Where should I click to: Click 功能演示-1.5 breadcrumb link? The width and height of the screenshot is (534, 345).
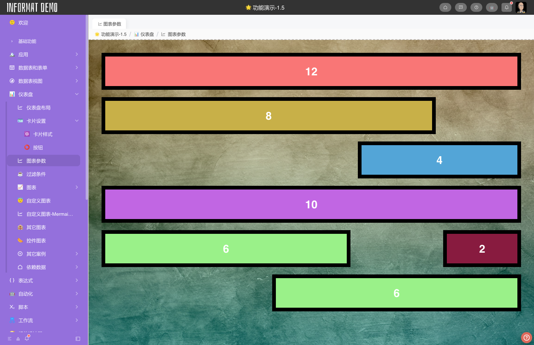(113, 34)
